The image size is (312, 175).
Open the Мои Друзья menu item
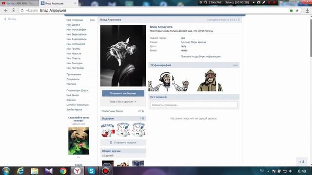73,25
